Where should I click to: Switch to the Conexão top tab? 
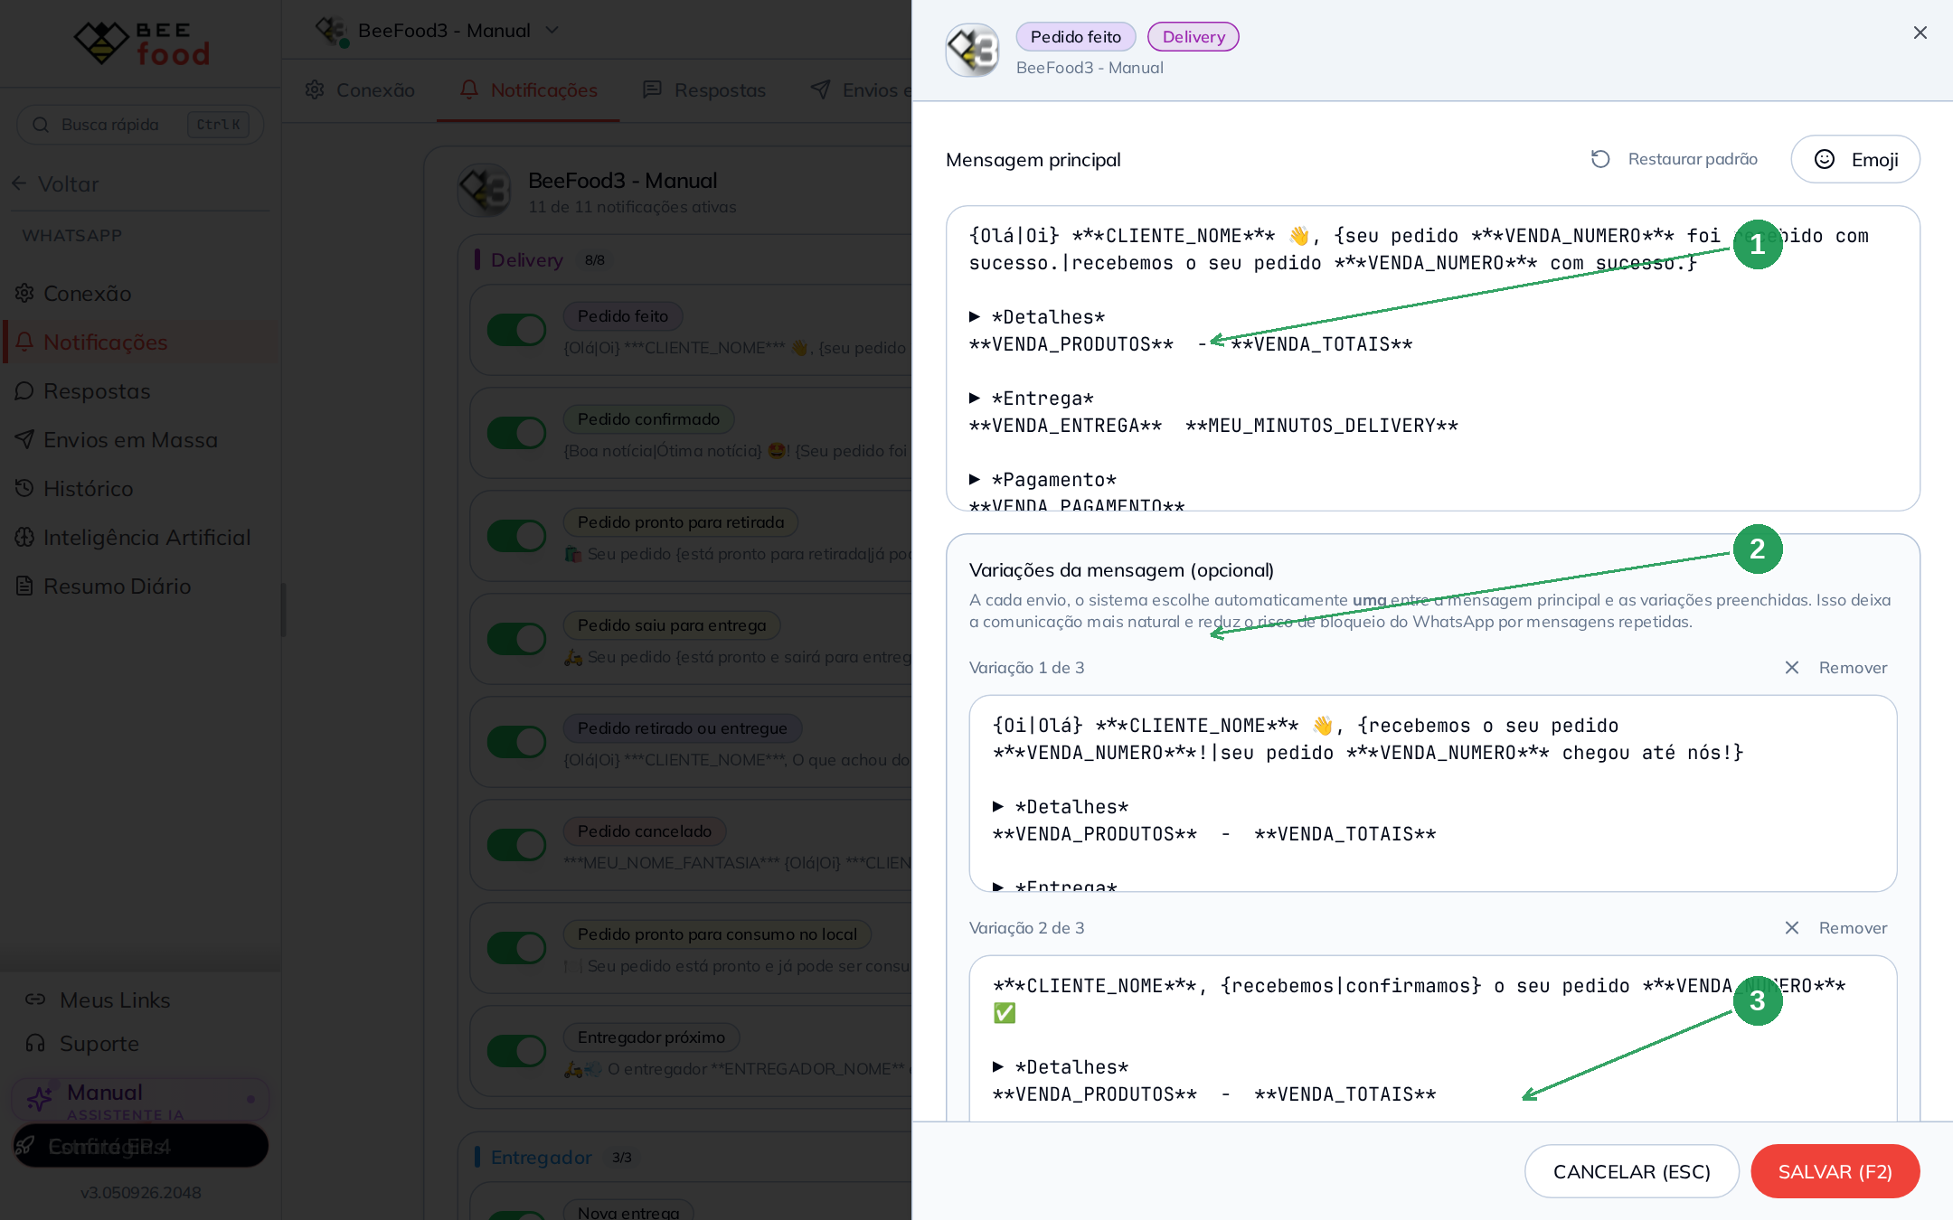[x=360, y=89]
